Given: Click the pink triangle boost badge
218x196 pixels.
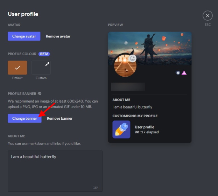Looking at the screenshot, I should point(184,73).
